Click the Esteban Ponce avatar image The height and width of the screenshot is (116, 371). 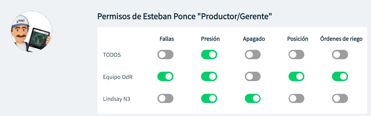31,32
